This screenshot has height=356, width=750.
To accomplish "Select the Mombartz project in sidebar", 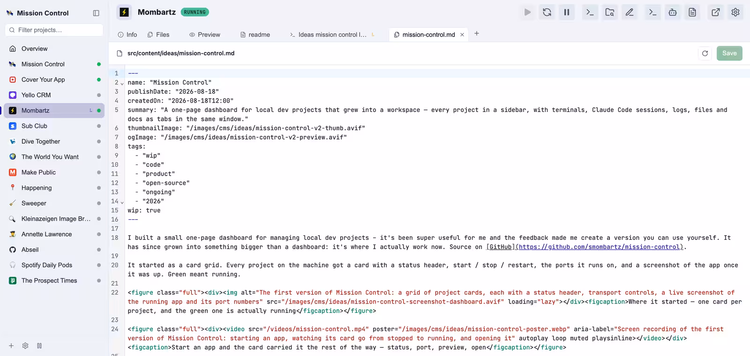I will click(x=54, y=111).
